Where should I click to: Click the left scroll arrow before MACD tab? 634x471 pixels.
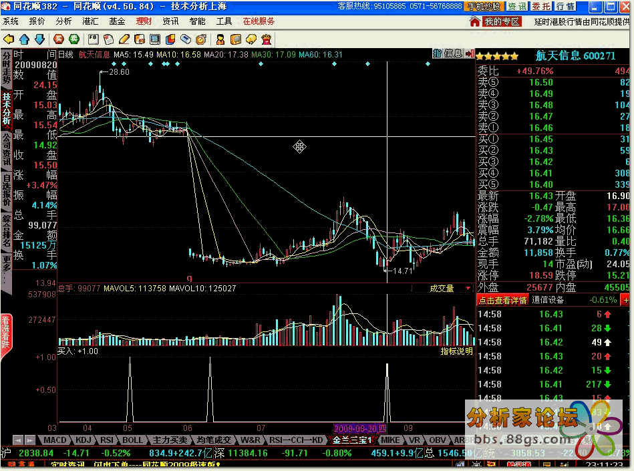[x=18, y=440]
